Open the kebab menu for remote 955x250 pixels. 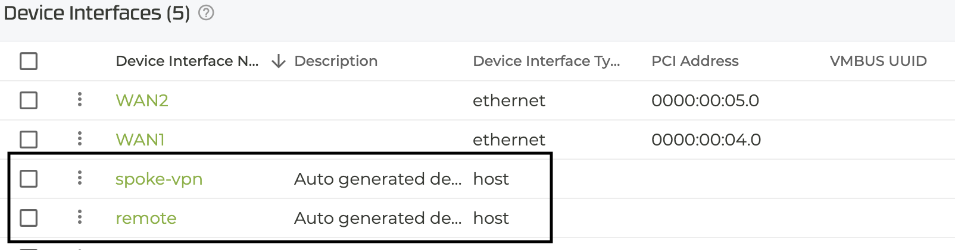click(x=80, y=217)
